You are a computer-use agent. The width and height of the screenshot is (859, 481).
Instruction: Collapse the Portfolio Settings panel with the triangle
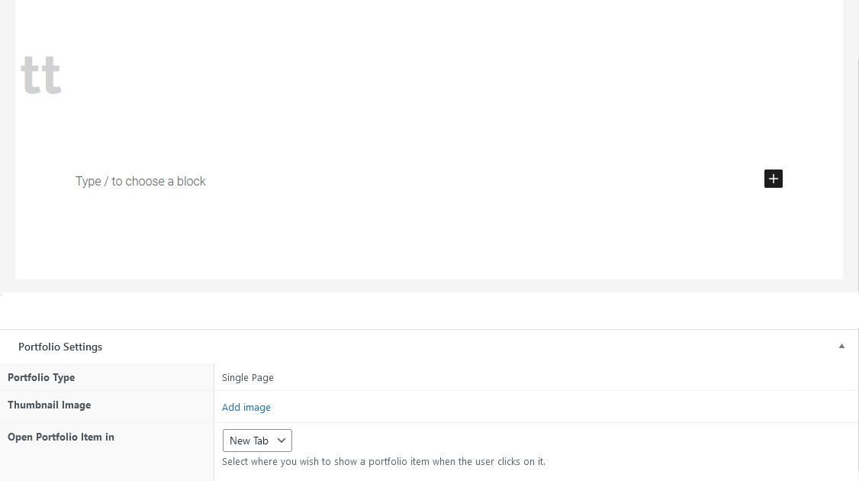(x=841, y=347)
